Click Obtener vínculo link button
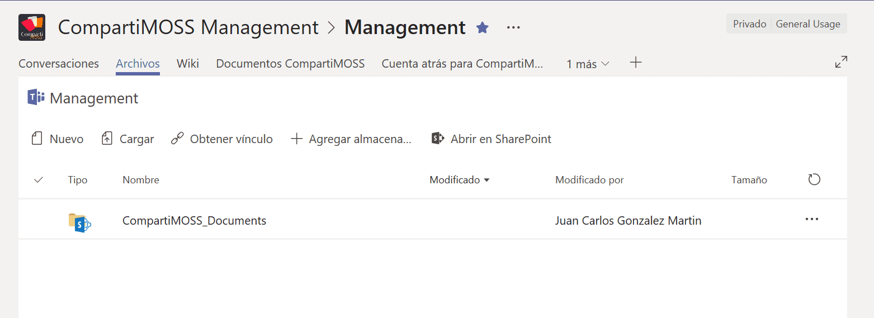 pyautogui.click(x=221, y=139)
